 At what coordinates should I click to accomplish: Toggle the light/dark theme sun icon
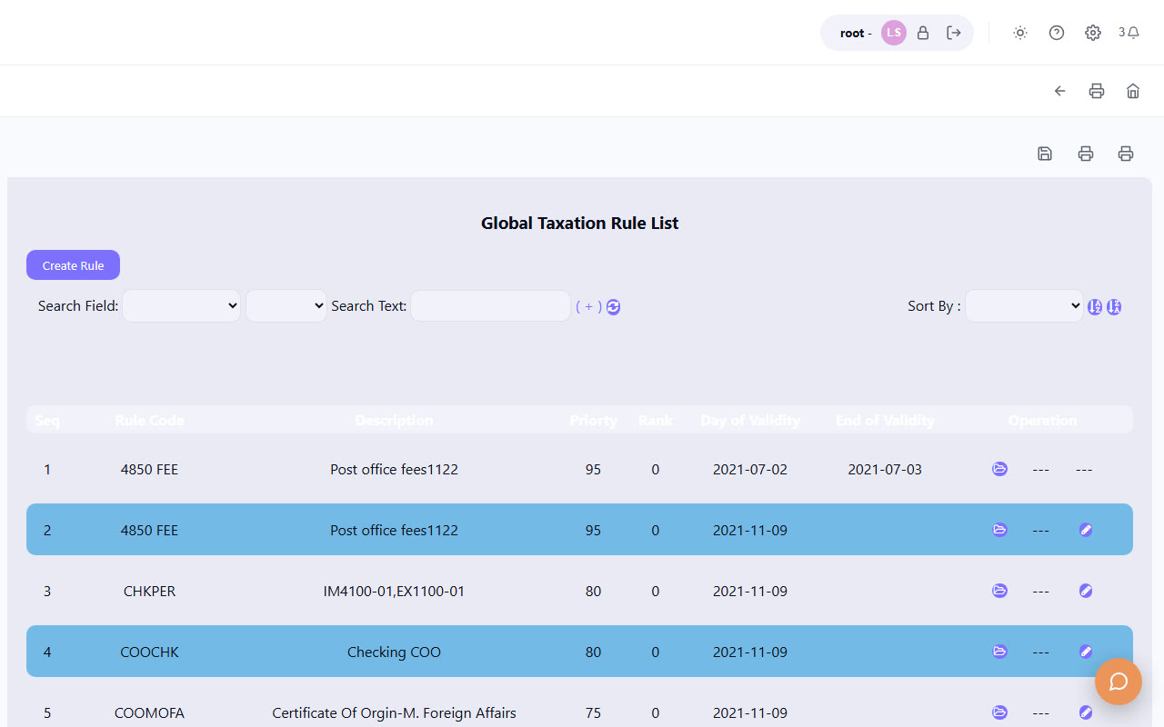[1020, 33]
